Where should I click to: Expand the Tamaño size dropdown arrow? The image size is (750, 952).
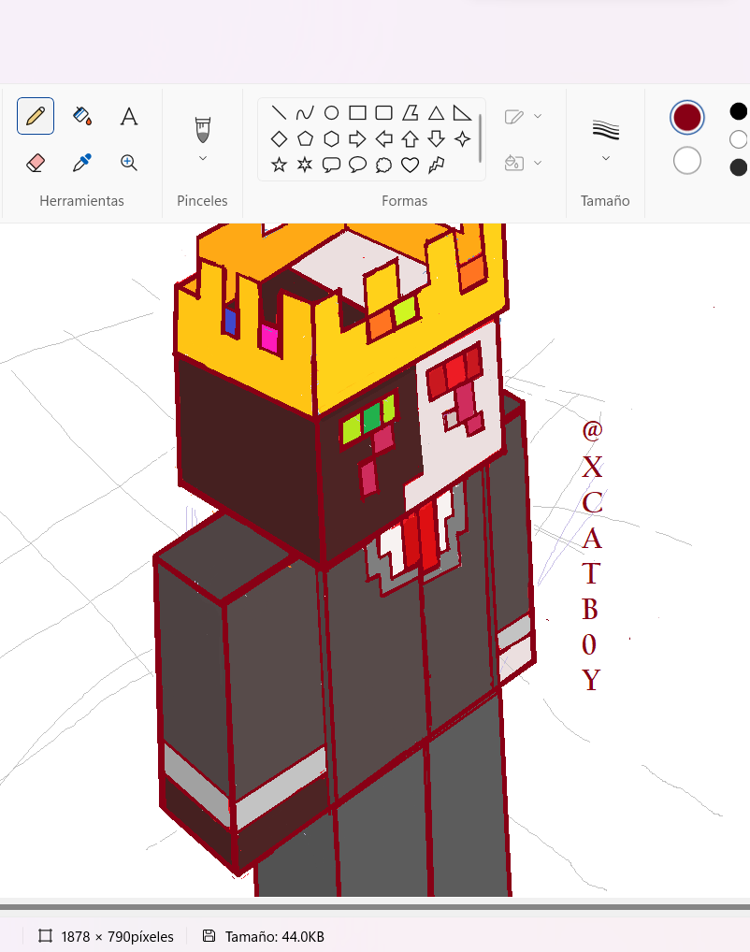click(x=605, y=158)
